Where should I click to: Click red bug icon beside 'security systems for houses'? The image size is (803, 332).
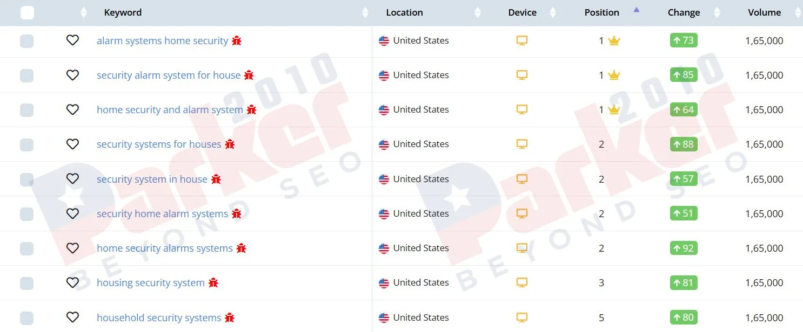230,144
